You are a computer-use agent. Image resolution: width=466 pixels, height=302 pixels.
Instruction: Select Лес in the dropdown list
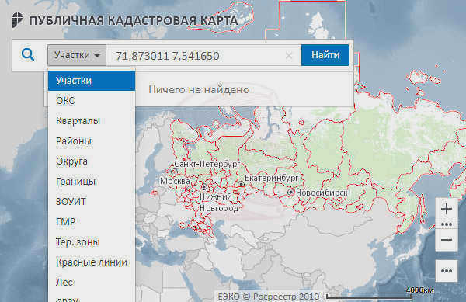tap(92, 283)
